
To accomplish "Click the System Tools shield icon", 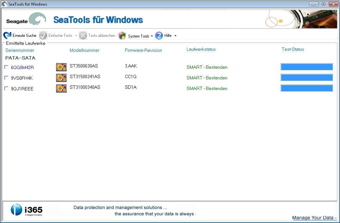I will [122, 35].
